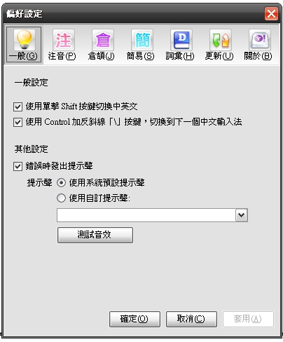Expand the custom sound dropdown arrow

point(242,215)
